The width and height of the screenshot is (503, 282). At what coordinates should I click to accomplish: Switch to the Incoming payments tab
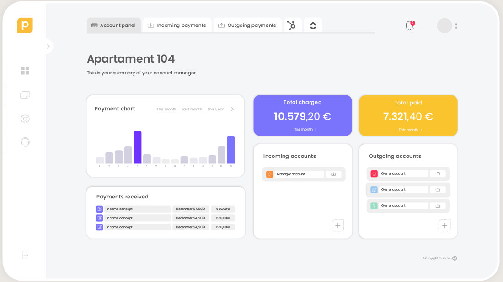pyautogui.click(x=177, y=26)
